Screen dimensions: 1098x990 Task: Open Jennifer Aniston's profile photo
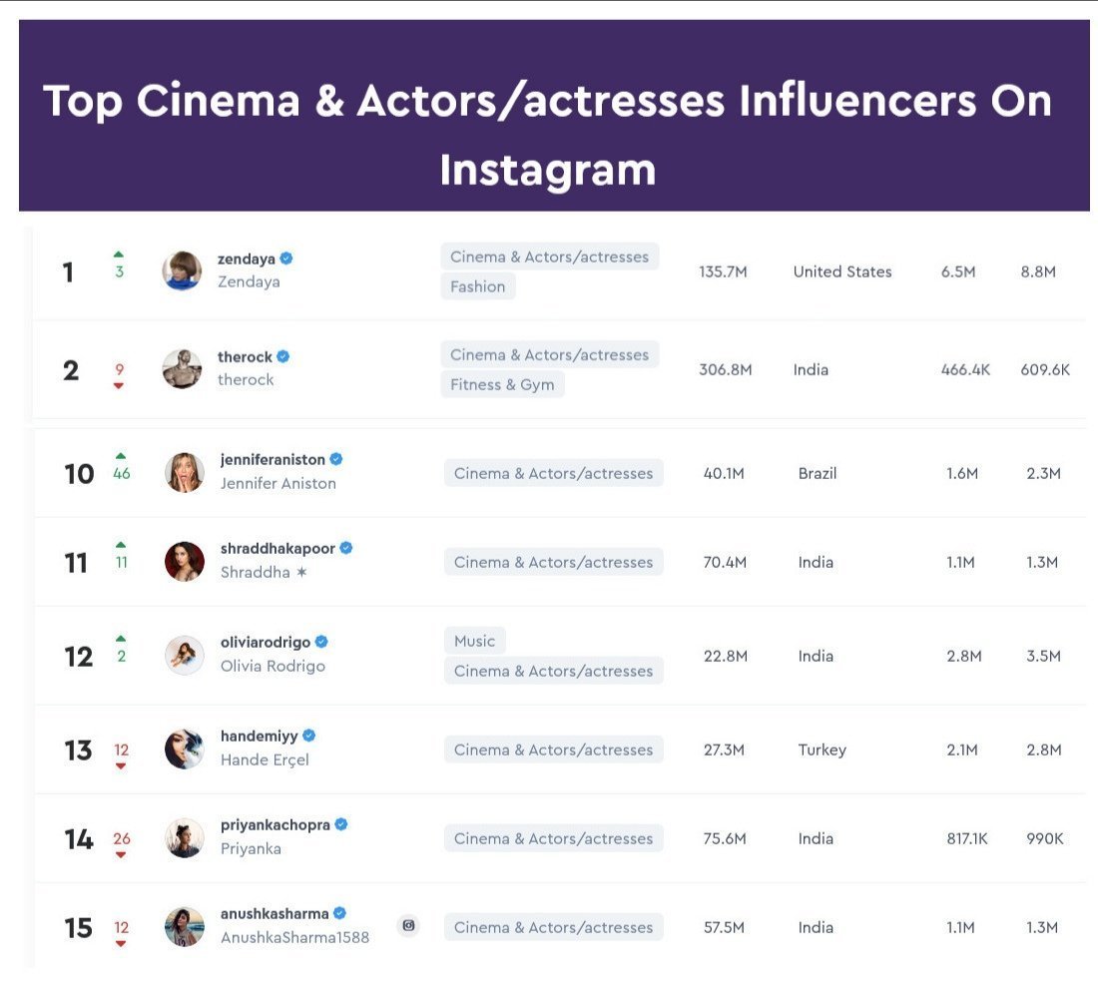[x=184, y=472]
